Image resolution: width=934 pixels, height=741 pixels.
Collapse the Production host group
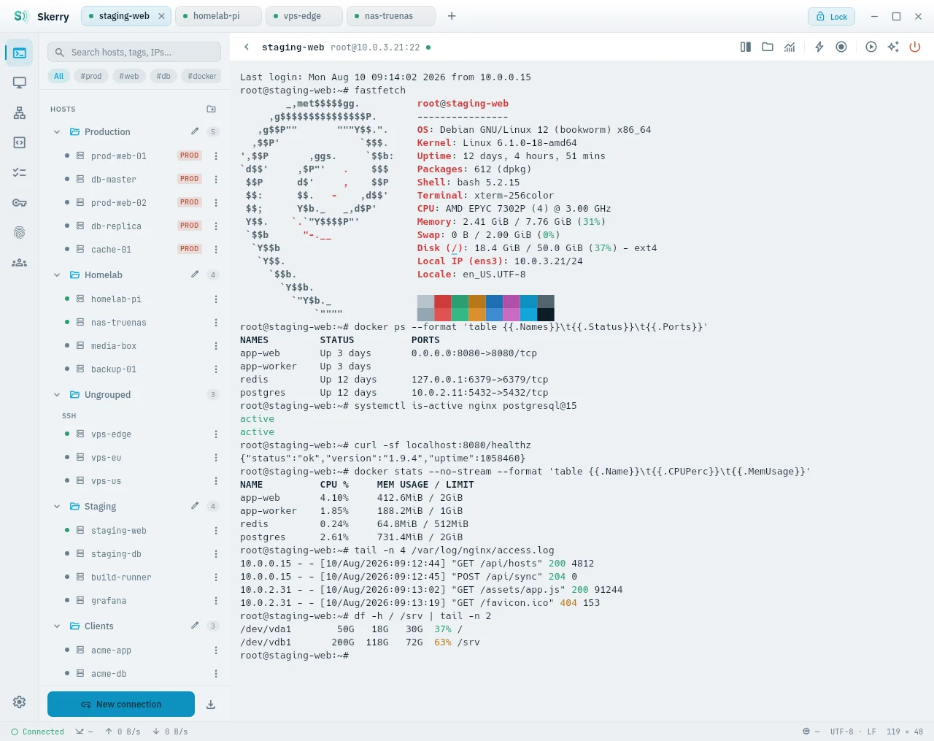[57, 132]
